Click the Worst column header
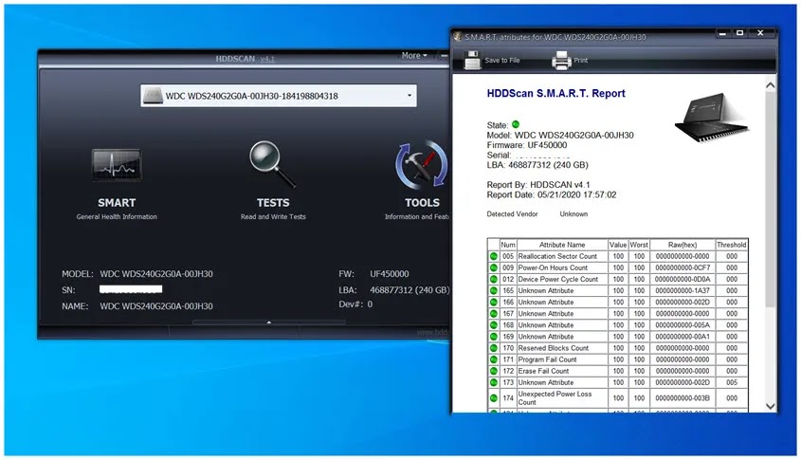This screenshot has width=801, height=460. click(639, 245)
